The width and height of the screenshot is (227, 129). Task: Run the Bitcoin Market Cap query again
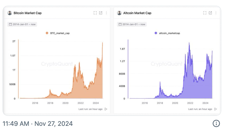pyautogui.click(x=106, y=109)
